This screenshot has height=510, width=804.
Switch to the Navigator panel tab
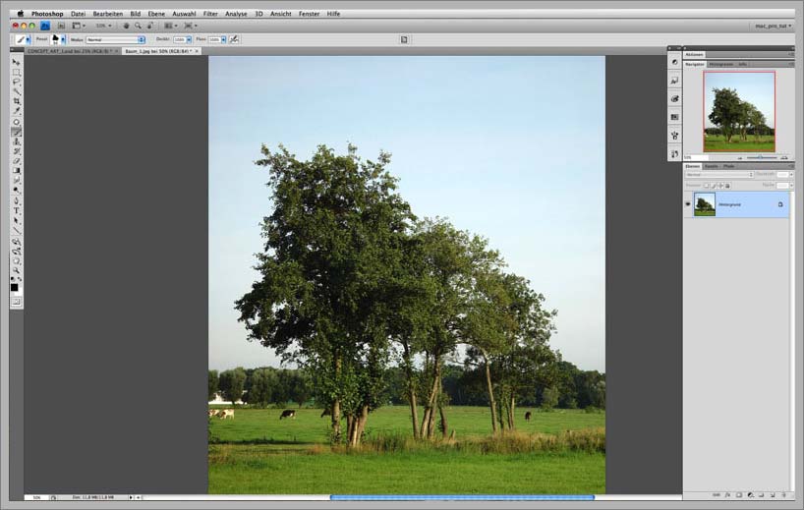coord(695,65)
